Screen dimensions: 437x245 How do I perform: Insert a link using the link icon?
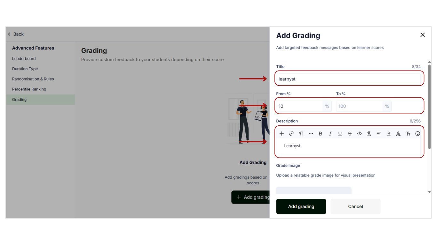click(x=291, y=134)
